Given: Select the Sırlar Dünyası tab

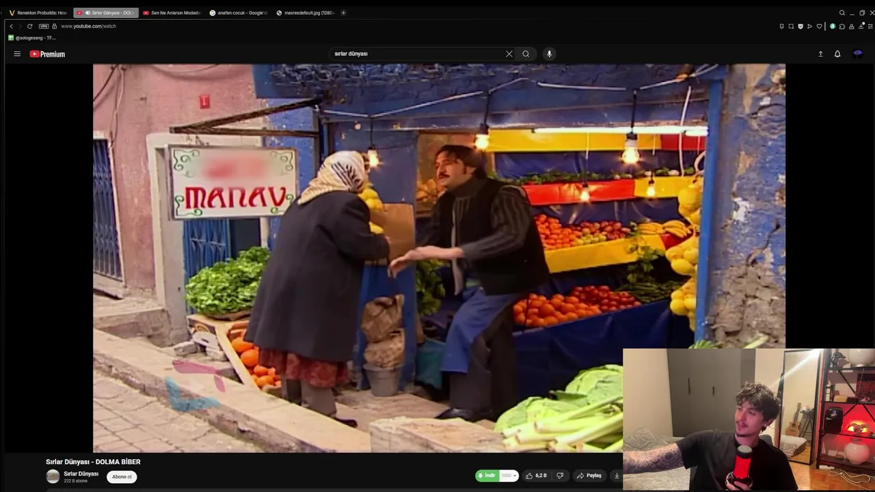Looking at the screenshot, I should [x=106, y=13].
